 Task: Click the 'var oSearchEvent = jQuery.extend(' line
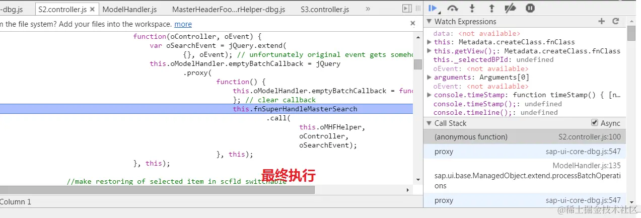click(x=218, y=45)
